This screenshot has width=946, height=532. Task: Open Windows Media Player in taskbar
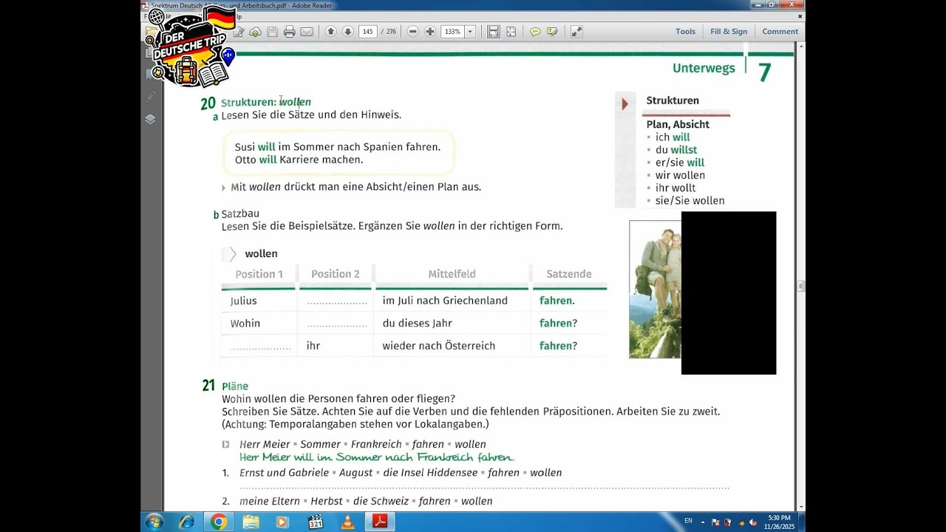282,522
